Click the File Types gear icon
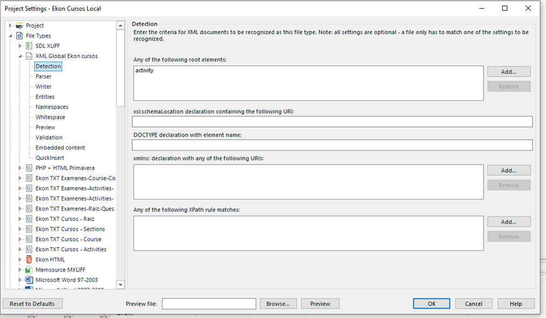The image size is (546, 318). click(19, 36)
